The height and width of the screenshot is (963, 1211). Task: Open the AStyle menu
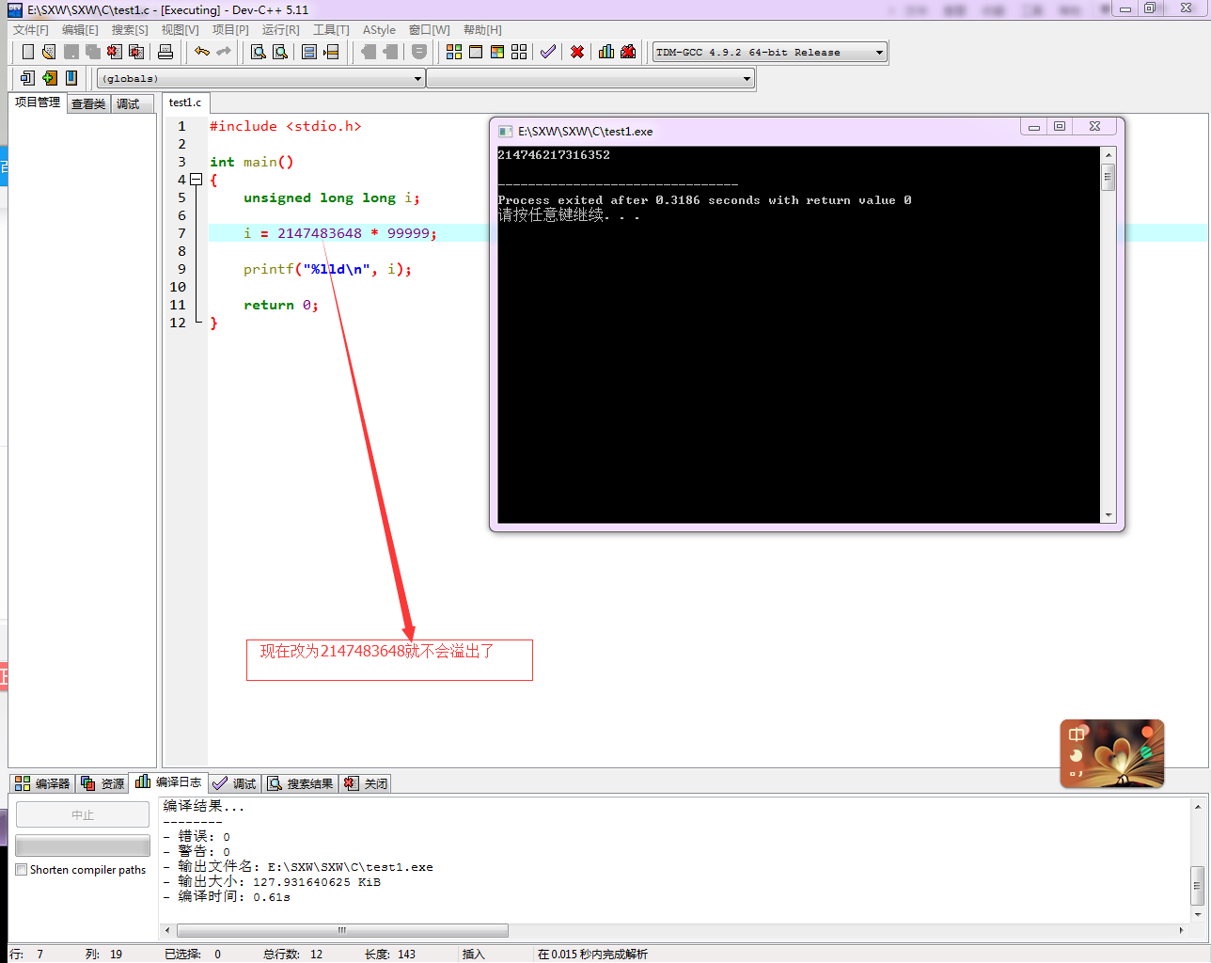(379, 30)
